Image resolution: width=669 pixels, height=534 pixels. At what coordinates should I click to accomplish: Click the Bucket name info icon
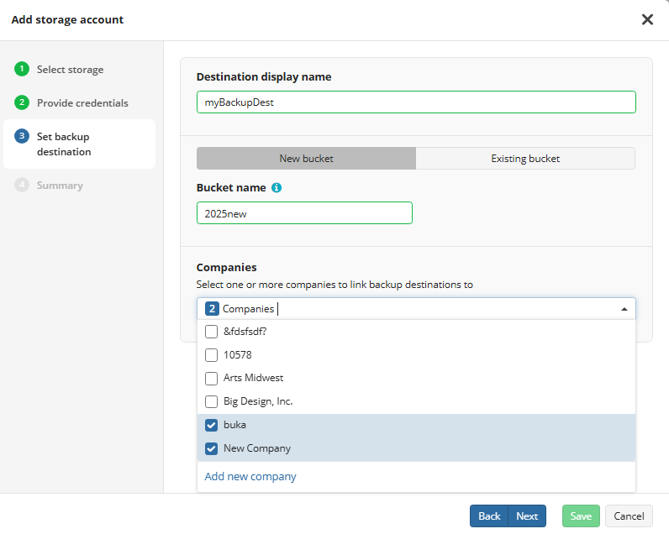click(x=277, y=187)
